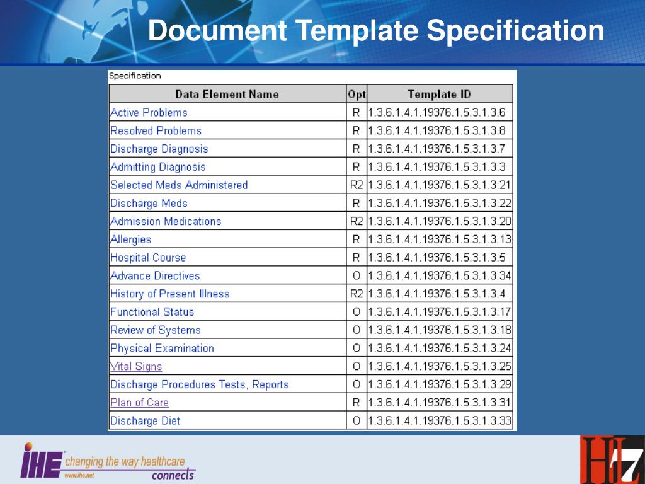
Task: Follow the Functional Status link
Action: coord(152,311)
